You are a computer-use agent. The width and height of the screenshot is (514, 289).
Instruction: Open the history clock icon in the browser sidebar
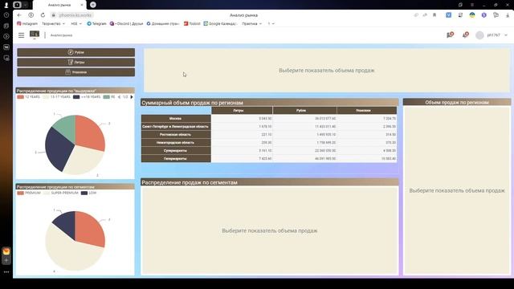pos(6,15)
